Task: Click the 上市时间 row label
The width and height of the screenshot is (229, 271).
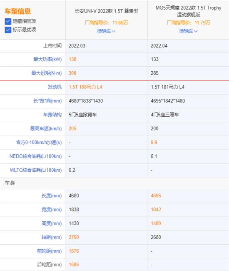Action: pyautogui.click(x=52, y=46)
